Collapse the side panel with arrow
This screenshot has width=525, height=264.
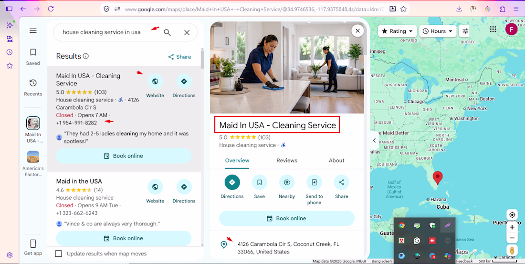[374, 141]
